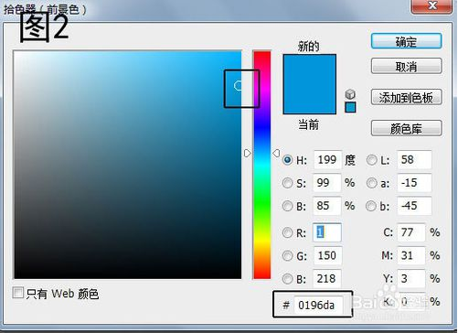
Task: Select the Lab a radio button
Action: pos(371,183)
